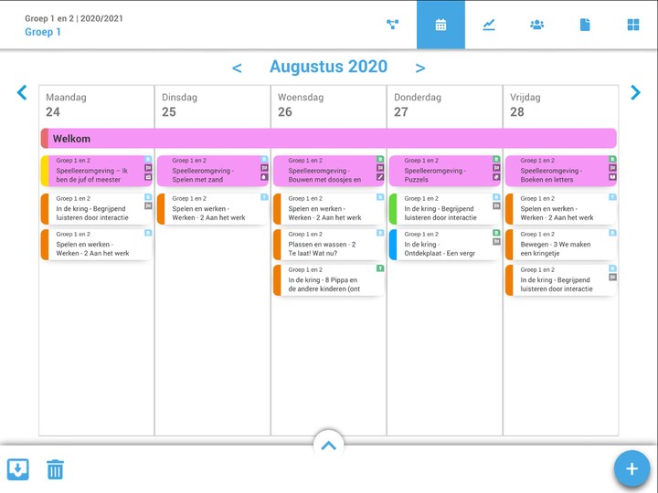This screenshot has height=493, width=658.
Task: Click the download import icon
Action: tap(18, 469)
